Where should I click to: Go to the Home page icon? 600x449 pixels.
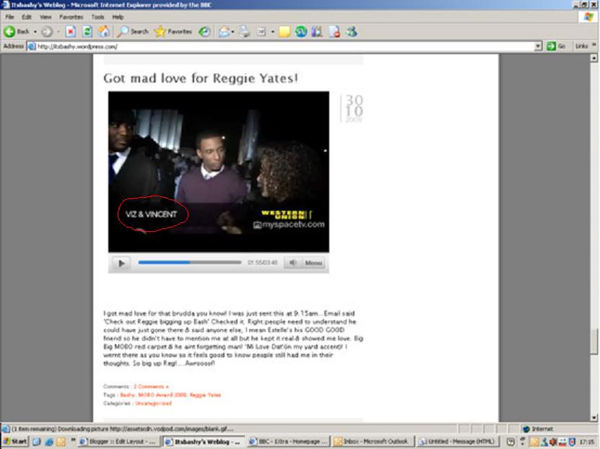[x=104, y=32]
